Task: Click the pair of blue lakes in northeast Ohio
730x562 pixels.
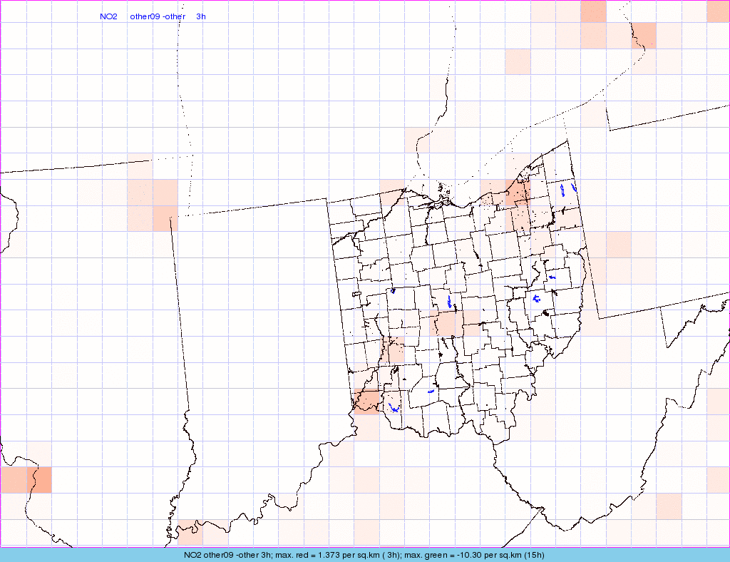Action: [x=567, y=190]
